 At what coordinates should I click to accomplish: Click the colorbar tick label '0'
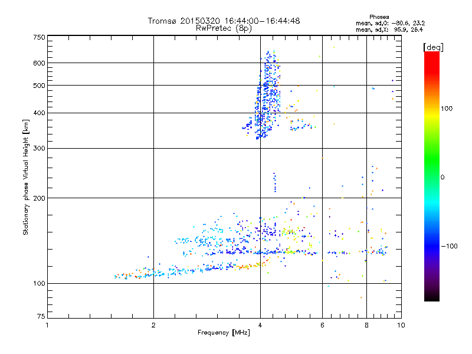click(442, 178)
